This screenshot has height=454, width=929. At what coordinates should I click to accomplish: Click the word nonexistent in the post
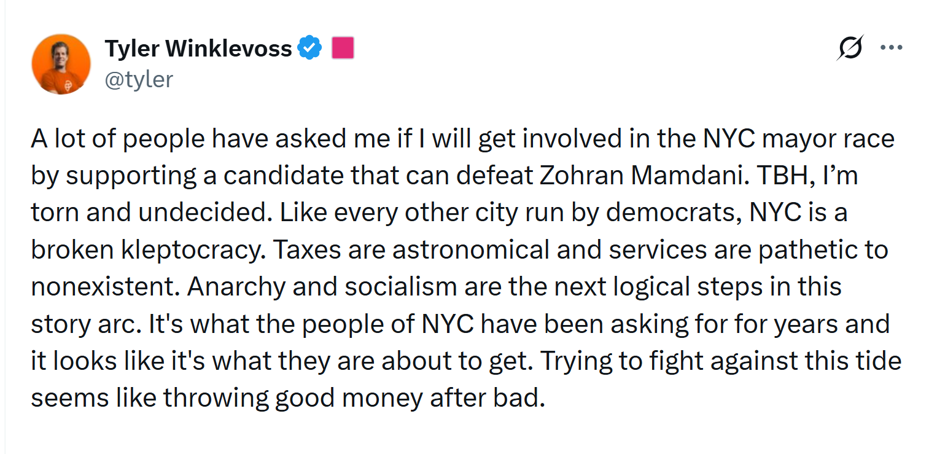point(104,287)
